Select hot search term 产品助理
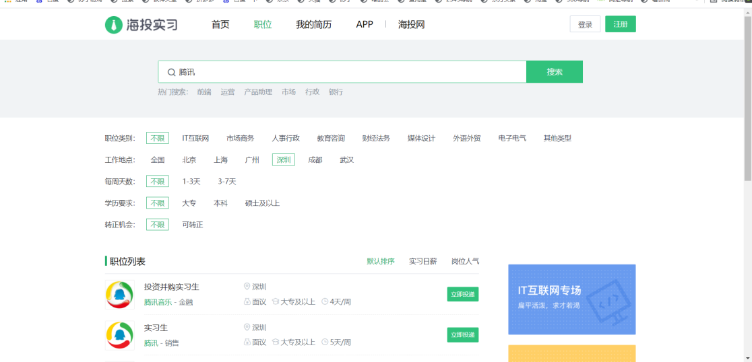The height and width of the screenshot is (362, 752). pos(258,92)
